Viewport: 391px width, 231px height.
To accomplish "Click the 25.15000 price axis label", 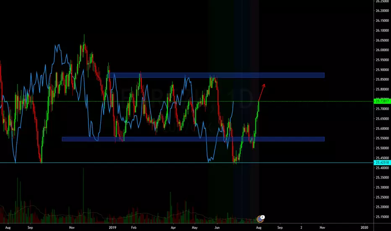I will tap(382, 217).
